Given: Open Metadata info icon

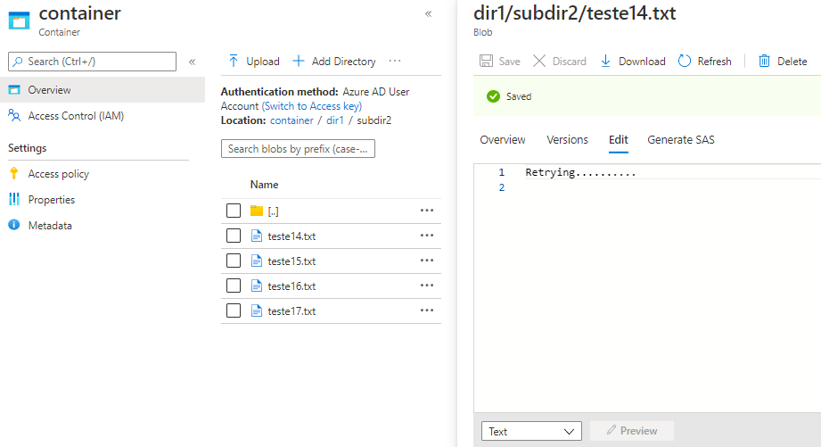Looking at the screenshot, I should (14, 225).
